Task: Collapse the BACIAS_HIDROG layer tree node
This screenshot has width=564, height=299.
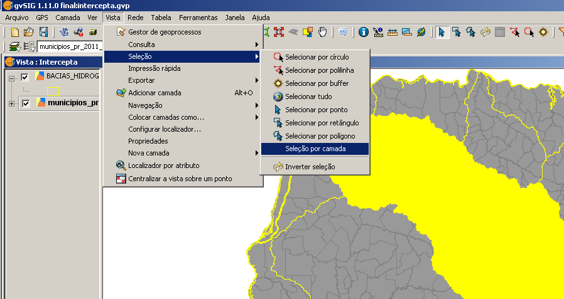Action: click(x=12, y=78)
